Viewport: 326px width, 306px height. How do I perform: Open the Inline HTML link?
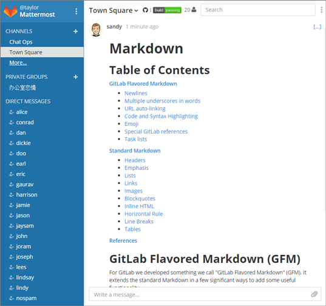140,206
